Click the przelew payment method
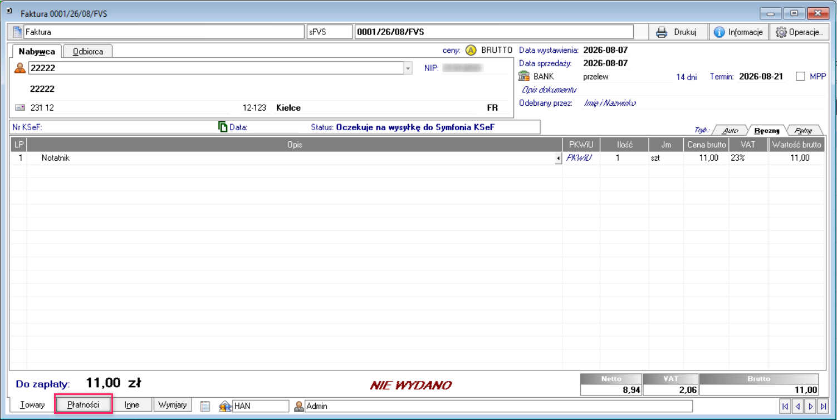The width and height of the screenshot is (837, 420). pyautogui.click(x=596, y=77)
